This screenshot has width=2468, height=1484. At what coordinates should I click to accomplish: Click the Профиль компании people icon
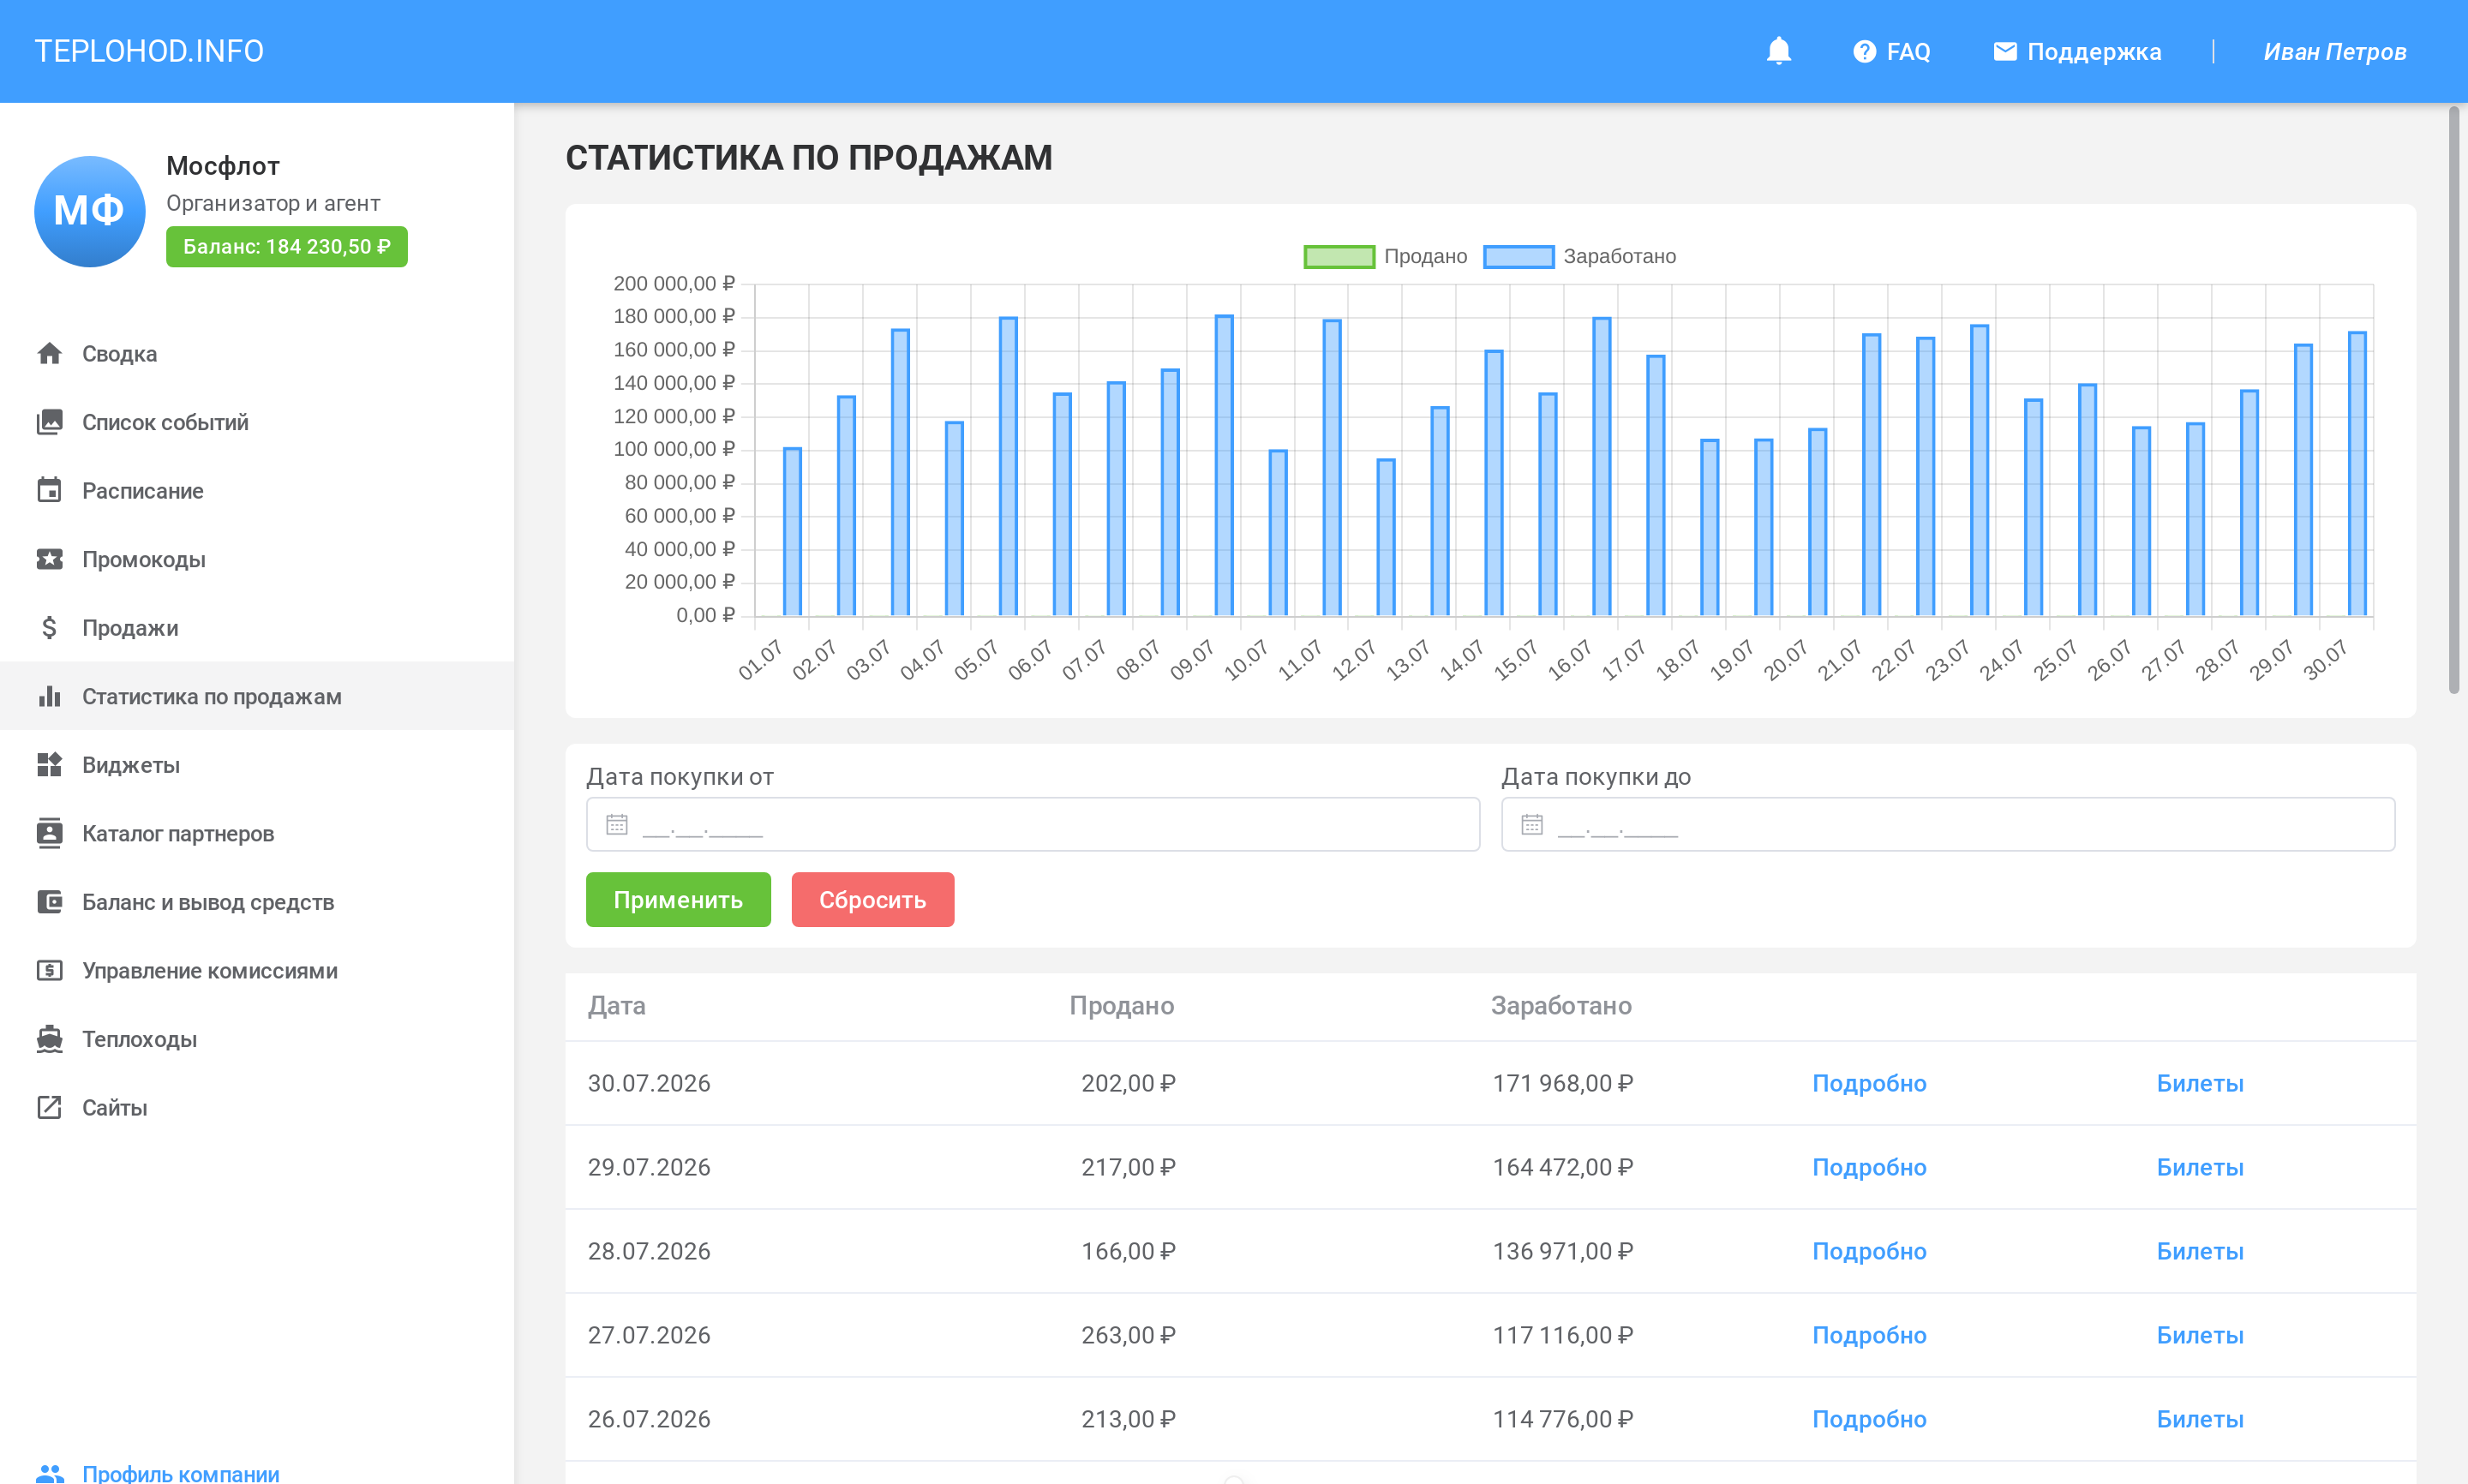(x=49, y=1474)
